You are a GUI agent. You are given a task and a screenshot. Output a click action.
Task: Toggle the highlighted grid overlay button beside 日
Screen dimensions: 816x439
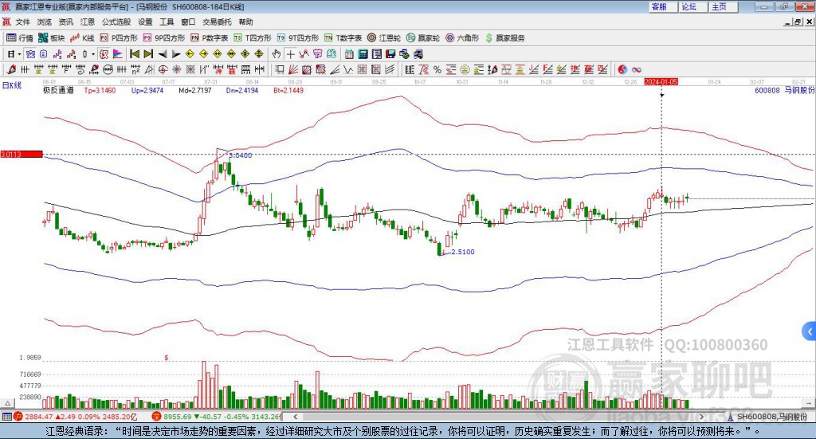(31, 54)
